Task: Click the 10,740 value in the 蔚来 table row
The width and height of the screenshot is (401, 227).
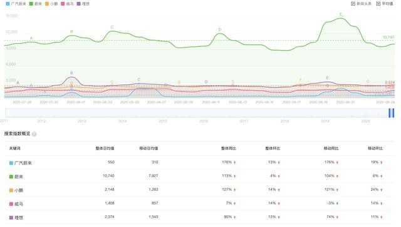Action: (108, 176)
